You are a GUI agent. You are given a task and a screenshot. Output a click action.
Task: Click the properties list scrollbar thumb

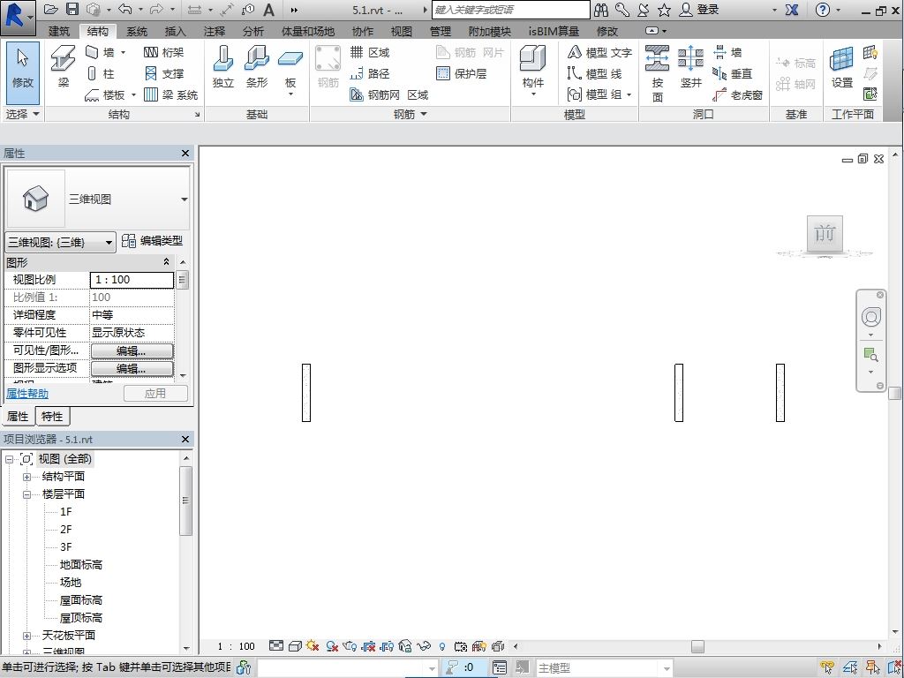[x=182, y=280]
